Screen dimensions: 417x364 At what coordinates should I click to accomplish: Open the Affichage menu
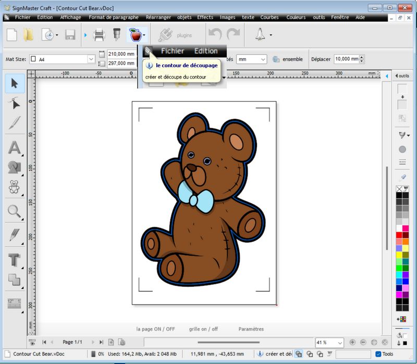(70, 17)
